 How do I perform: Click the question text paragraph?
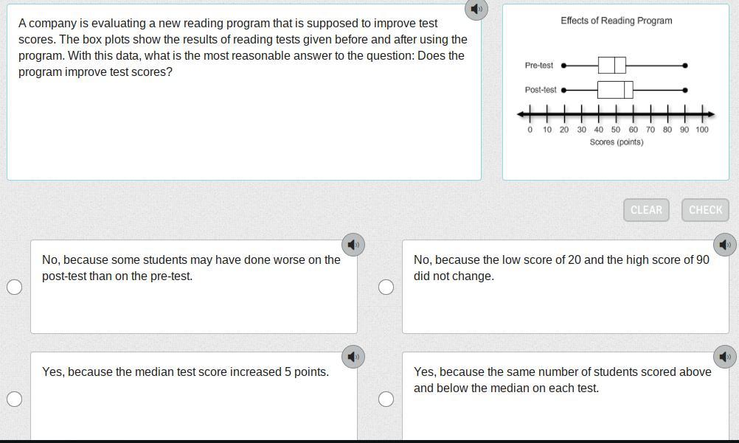[x=243, y=48]
